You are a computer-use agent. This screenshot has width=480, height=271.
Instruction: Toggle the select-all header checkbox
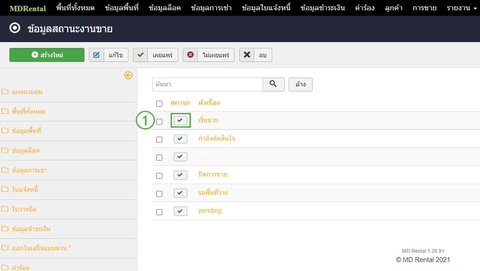click(x=159, y=103)
